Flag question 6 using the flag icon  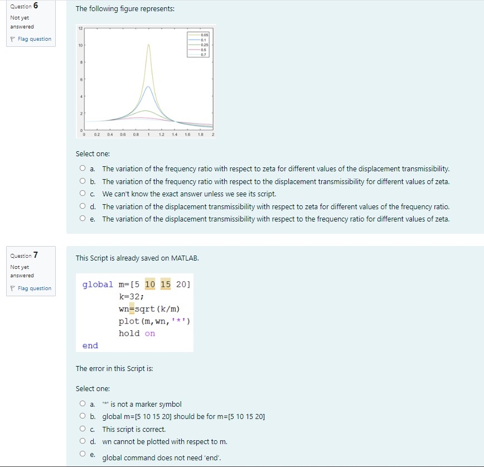(x=13, y=39)
